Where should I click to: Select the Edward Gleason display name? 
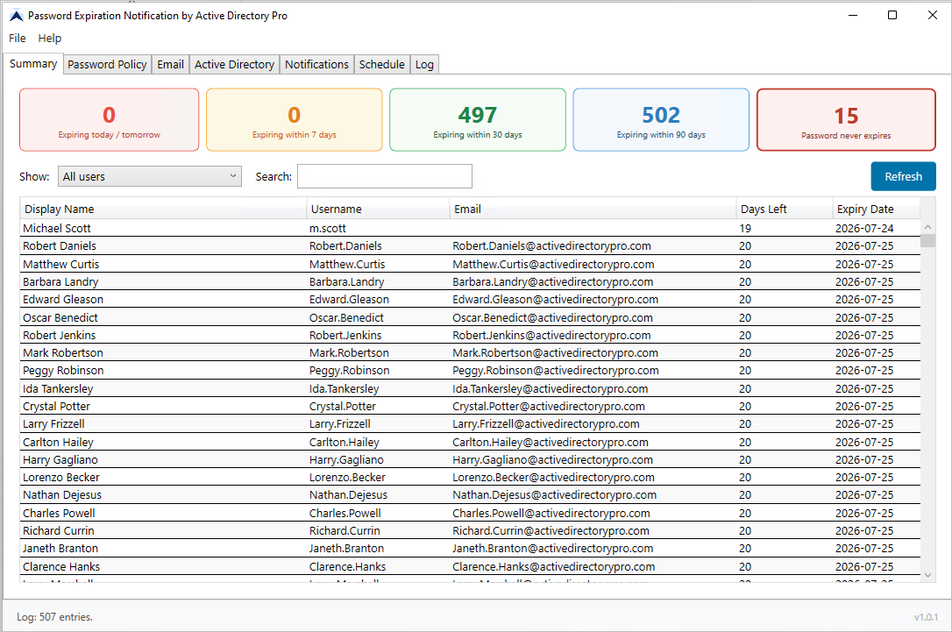[63, 299]
